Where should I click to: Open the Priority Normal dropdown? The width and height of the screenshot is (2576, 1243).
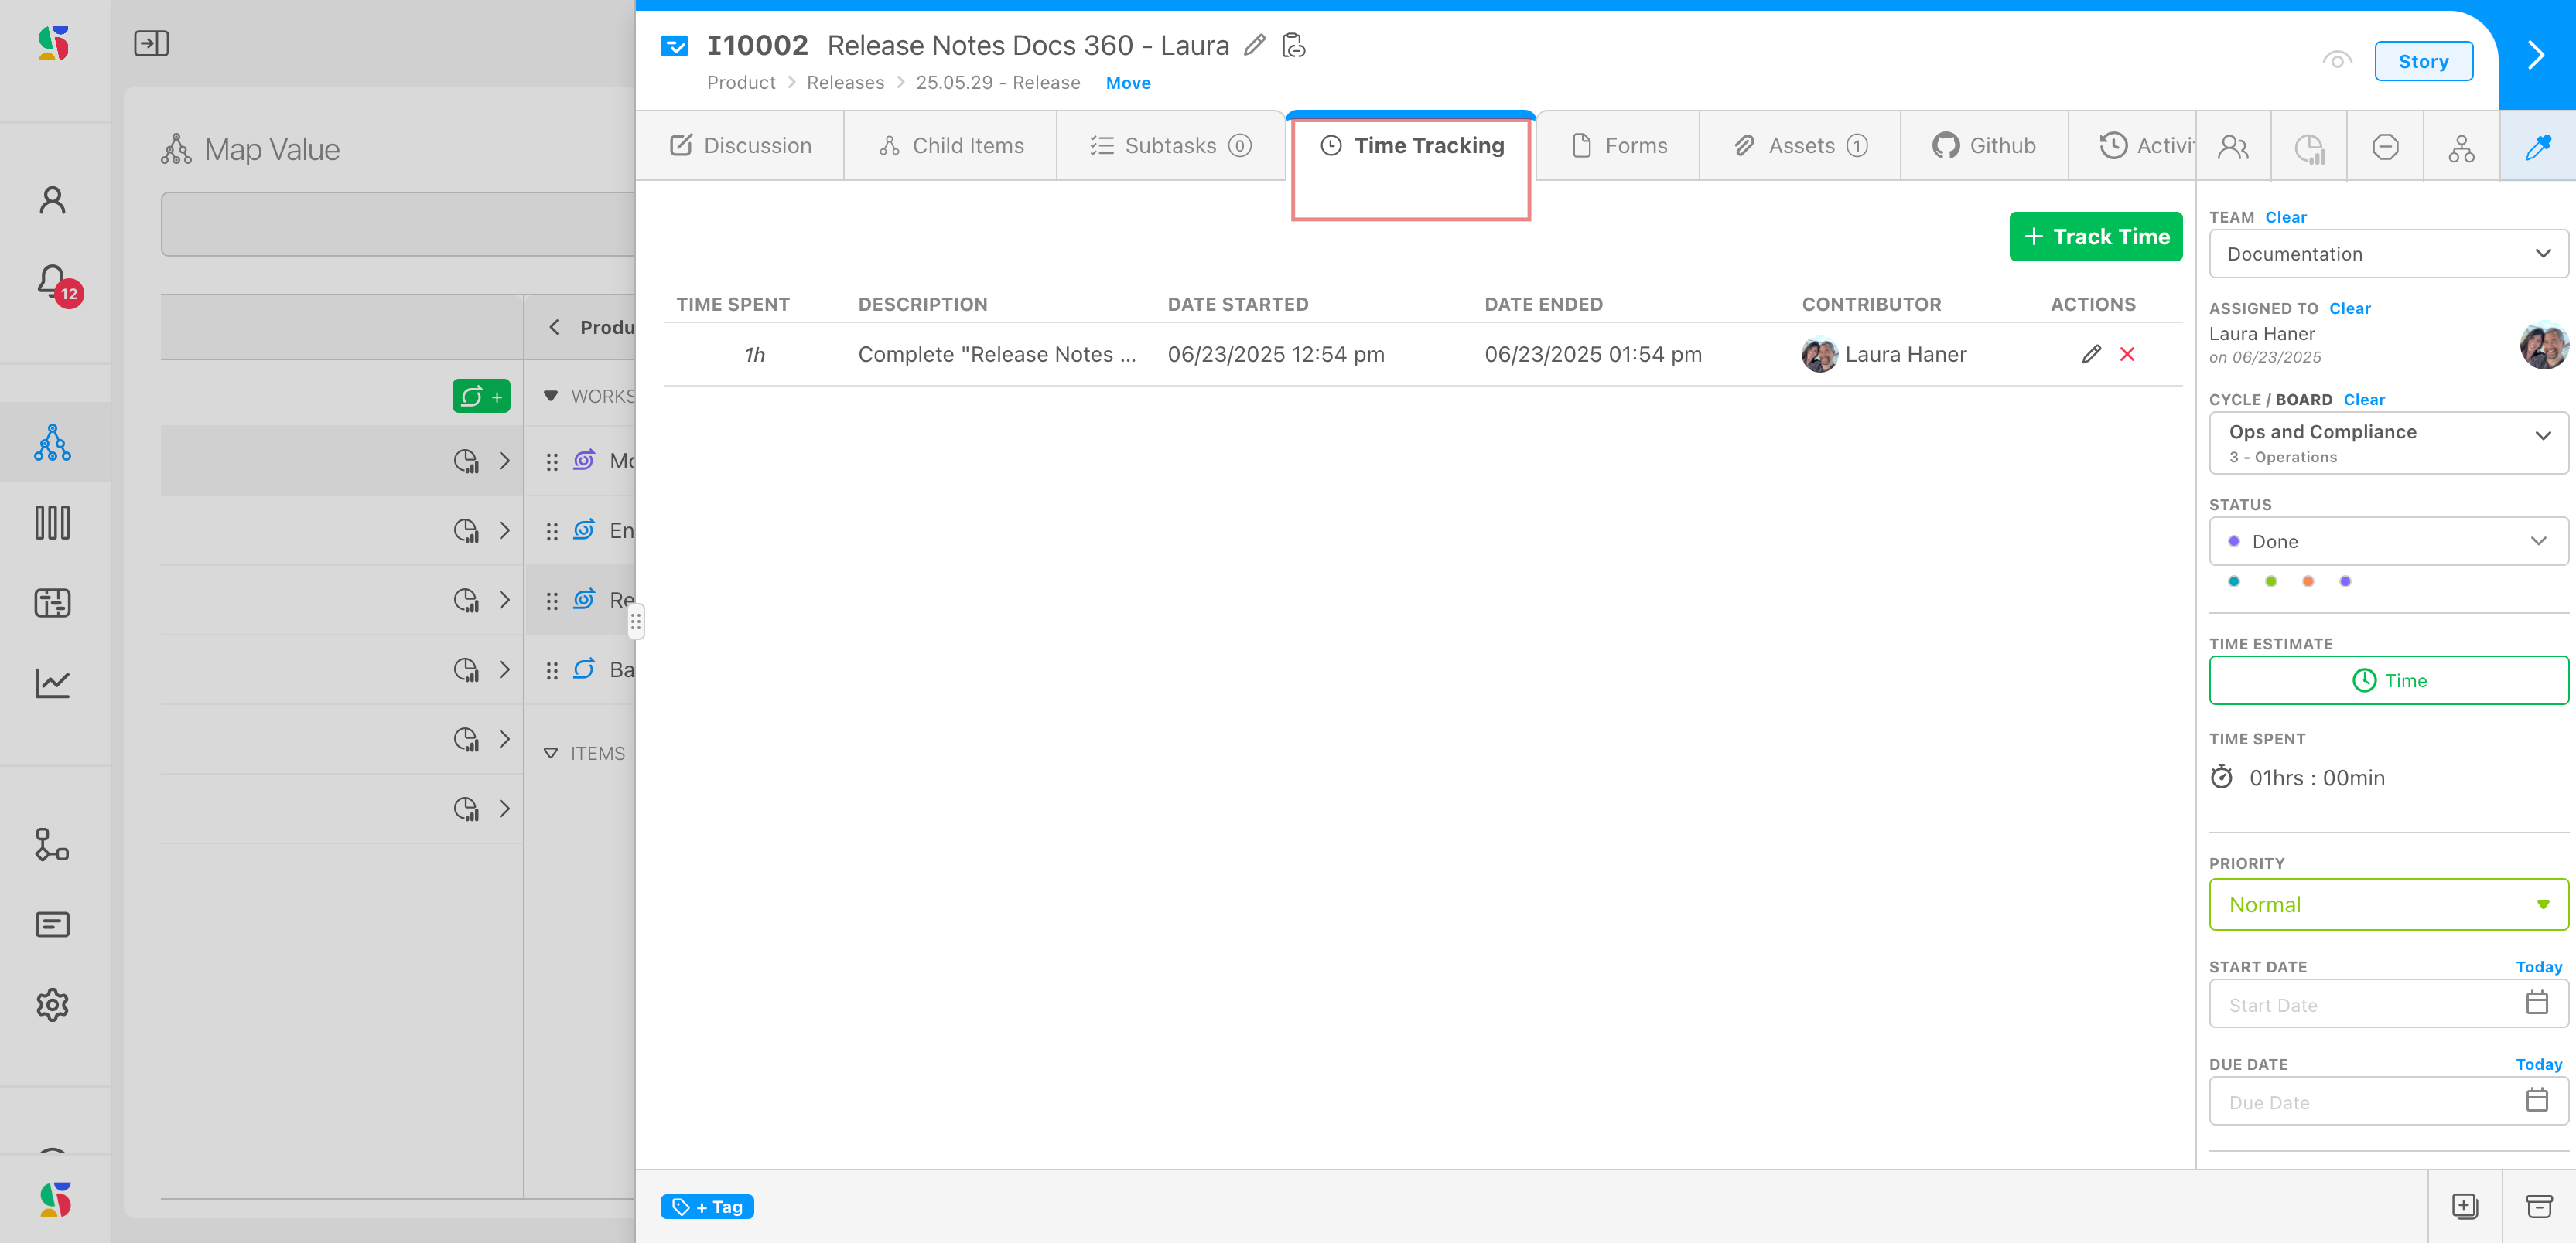(2387, 904)
